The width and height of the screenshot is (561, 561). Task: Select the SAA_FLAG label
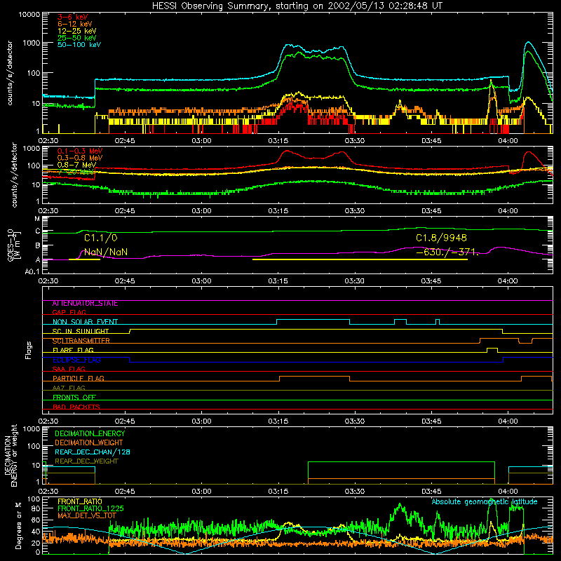coord(69,370)
